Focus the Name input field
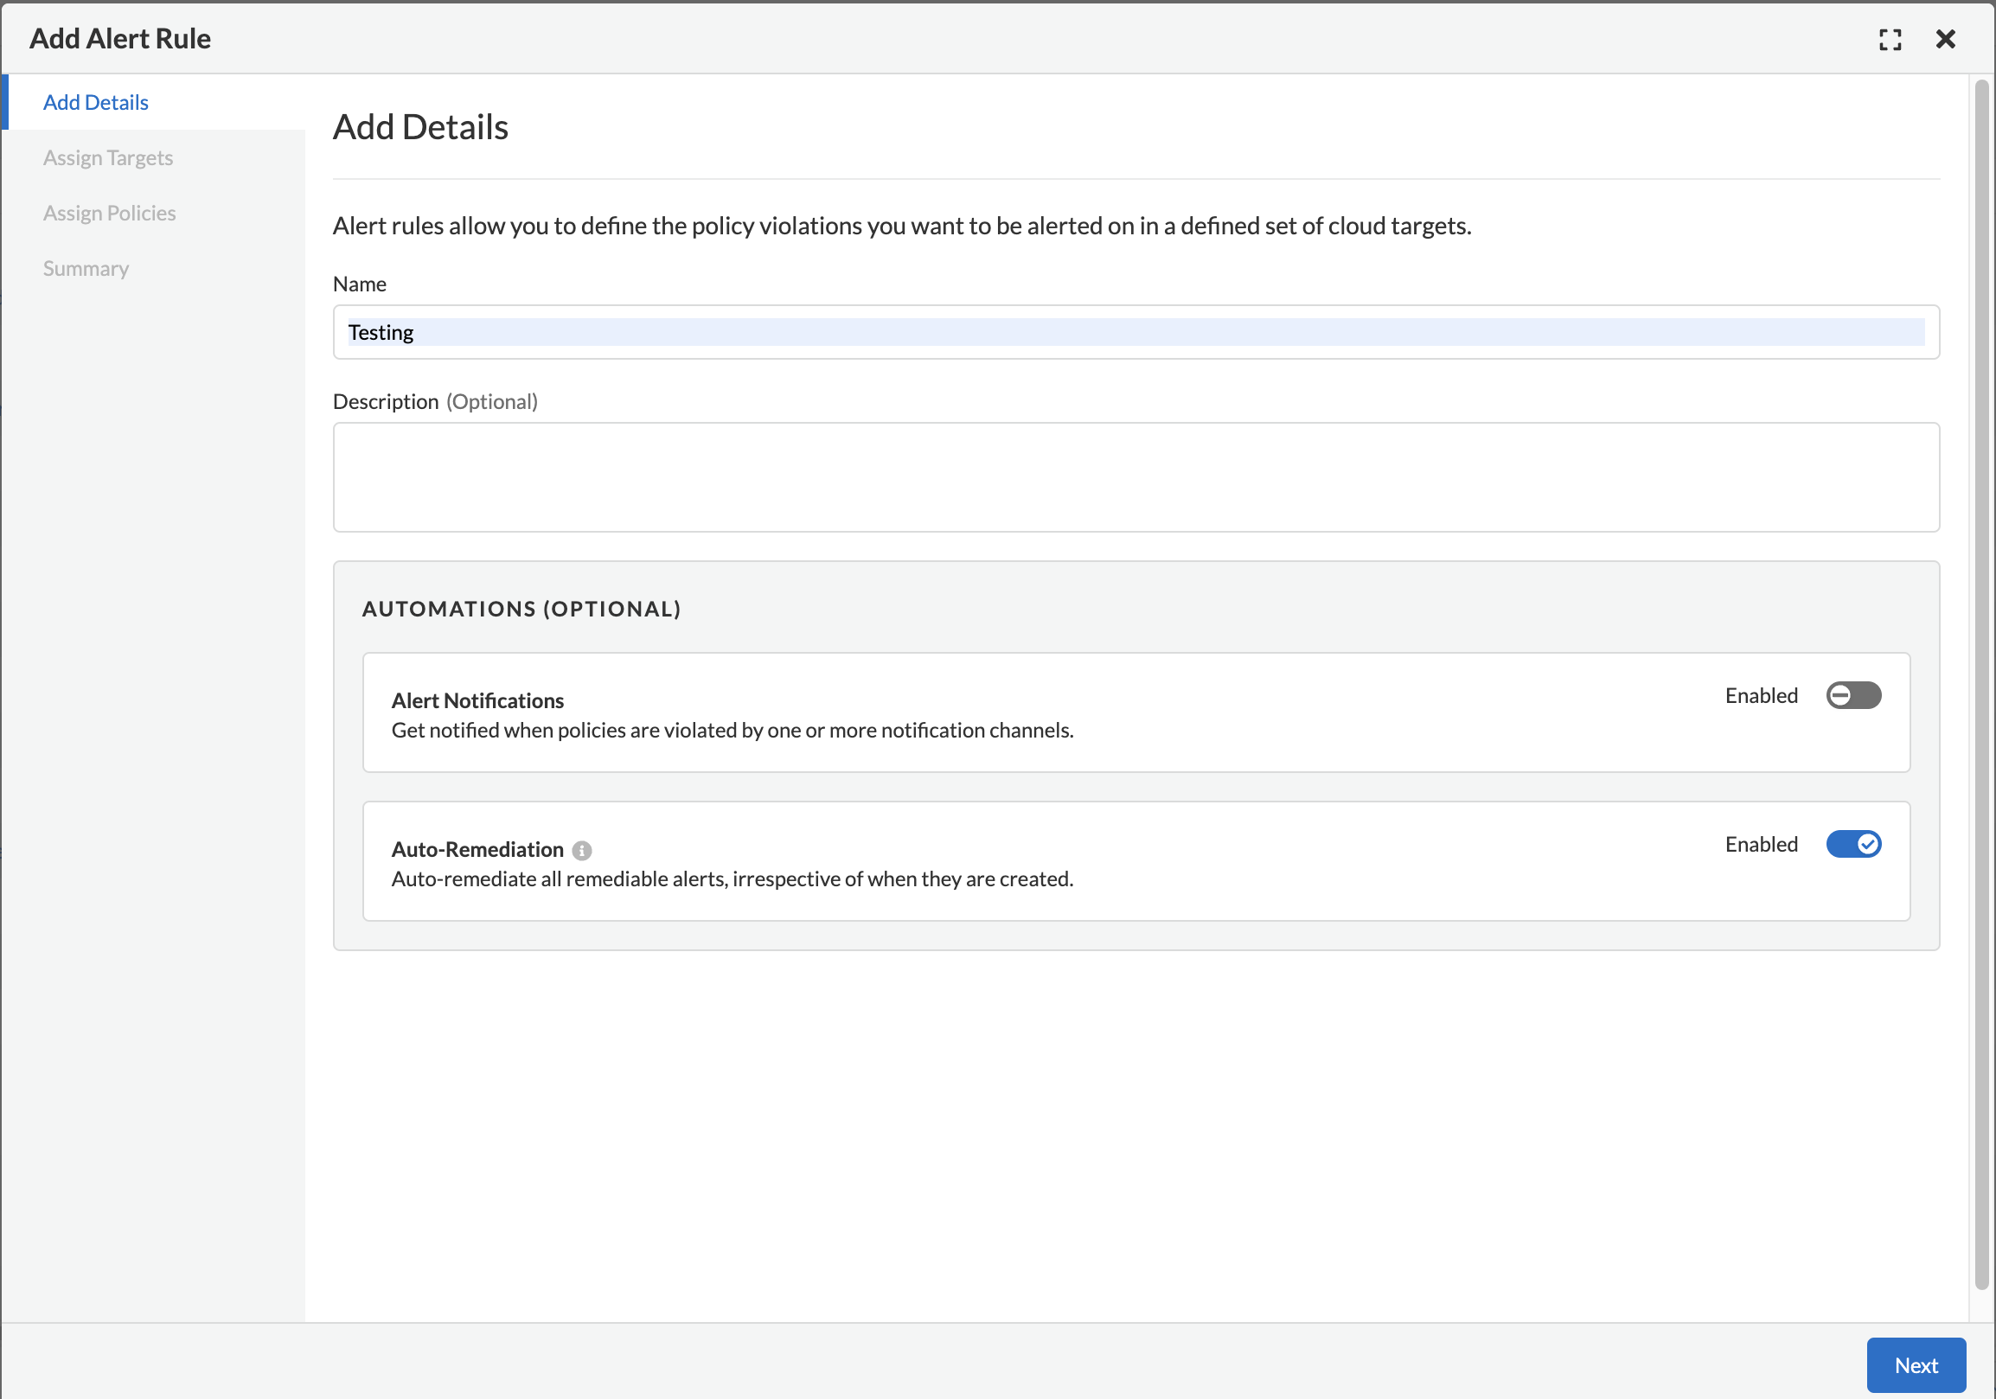The width and height of the screenshot is (1996, 1399). (1136, 332)
